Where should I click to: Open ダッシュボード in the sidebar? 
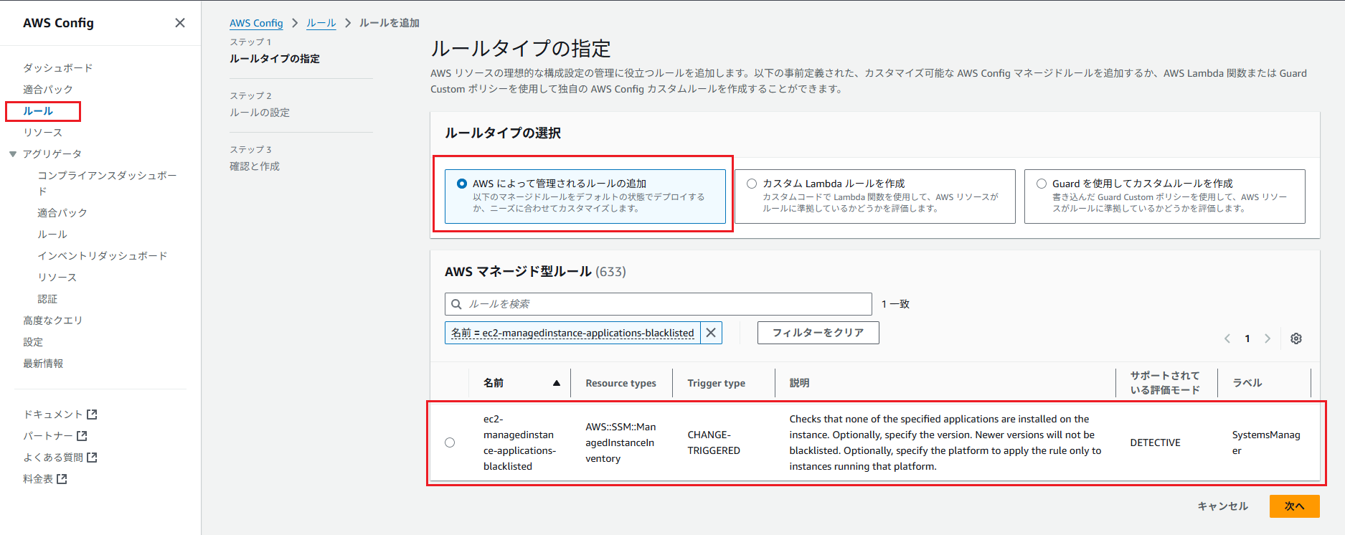click(x=58, y=68)
